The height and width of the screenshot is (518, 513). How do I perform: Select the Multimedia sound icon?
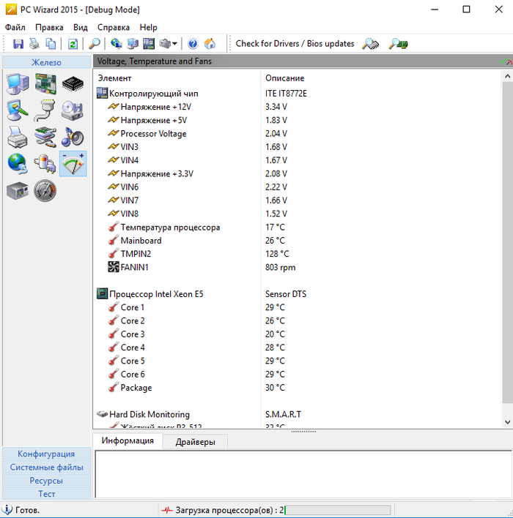73,137
